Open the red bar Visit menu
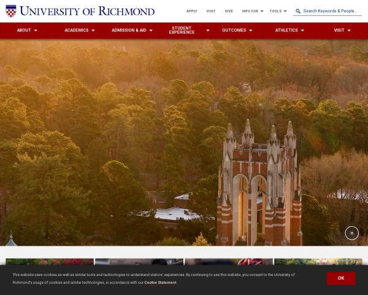 (339, 30)
